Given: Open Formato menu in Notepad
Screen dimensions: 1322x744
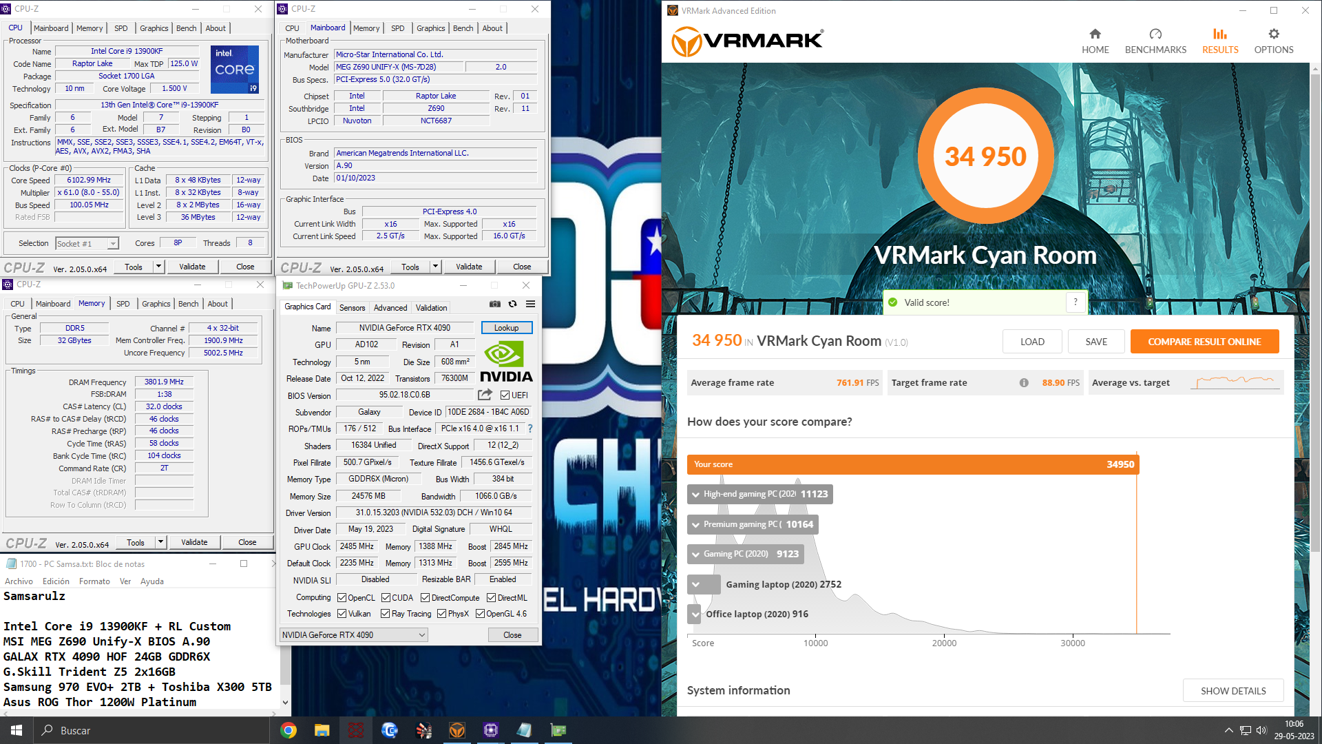Looking at the screenshot, I should [94, 581].
